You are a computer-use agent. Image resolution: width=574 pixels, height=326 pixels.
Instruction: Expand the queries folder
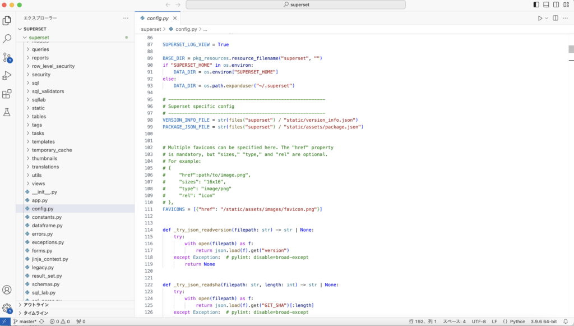tap(39, 49)
